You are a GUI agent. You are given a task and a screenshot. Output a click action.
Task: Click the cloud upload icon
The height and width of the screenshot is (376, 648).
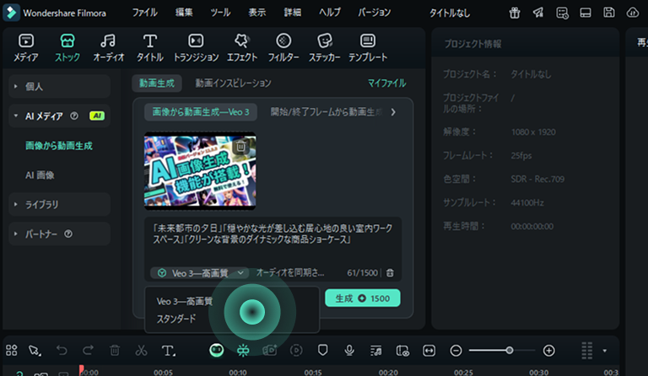pyautogui.click(x=633, y=13)
